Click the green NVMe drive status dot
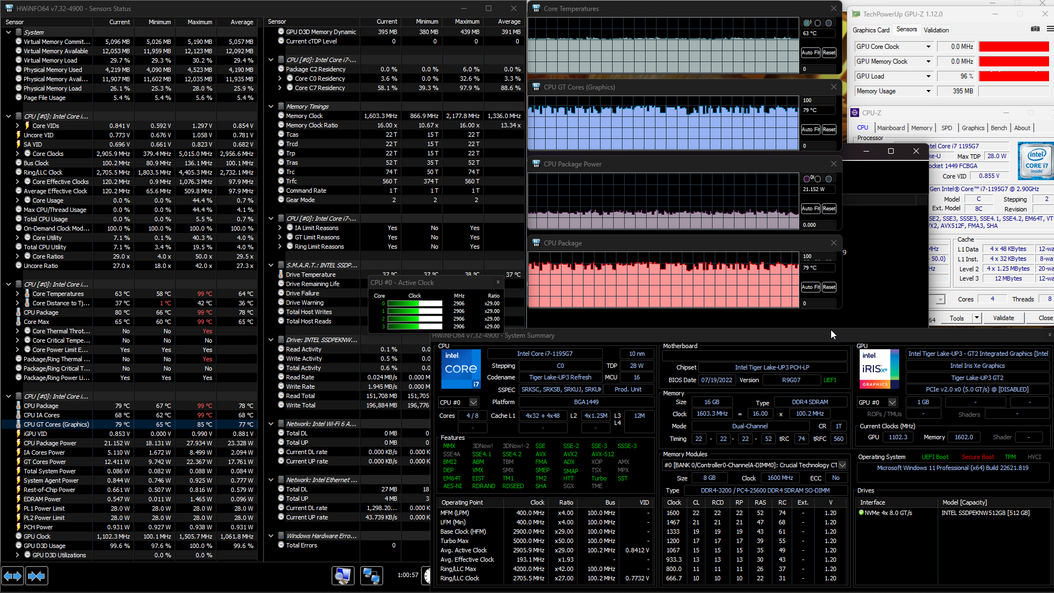The width and height of the screenshot is (1054, 593). pos(861,513)
